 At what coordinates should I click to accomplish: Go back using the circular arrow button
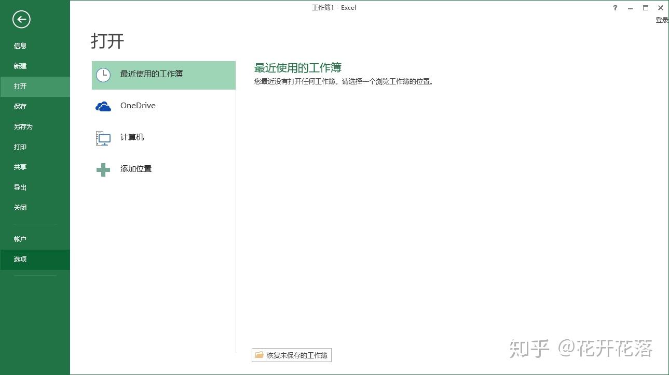(x=21, y=20)
